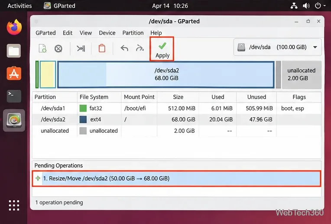Click the /boot/efi mount point cell
The width and height of the screenshot is (331, 224).
[x=135, y=108]
